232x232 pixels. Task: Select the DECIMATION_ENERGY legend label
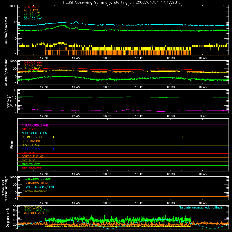coord(37,179)
